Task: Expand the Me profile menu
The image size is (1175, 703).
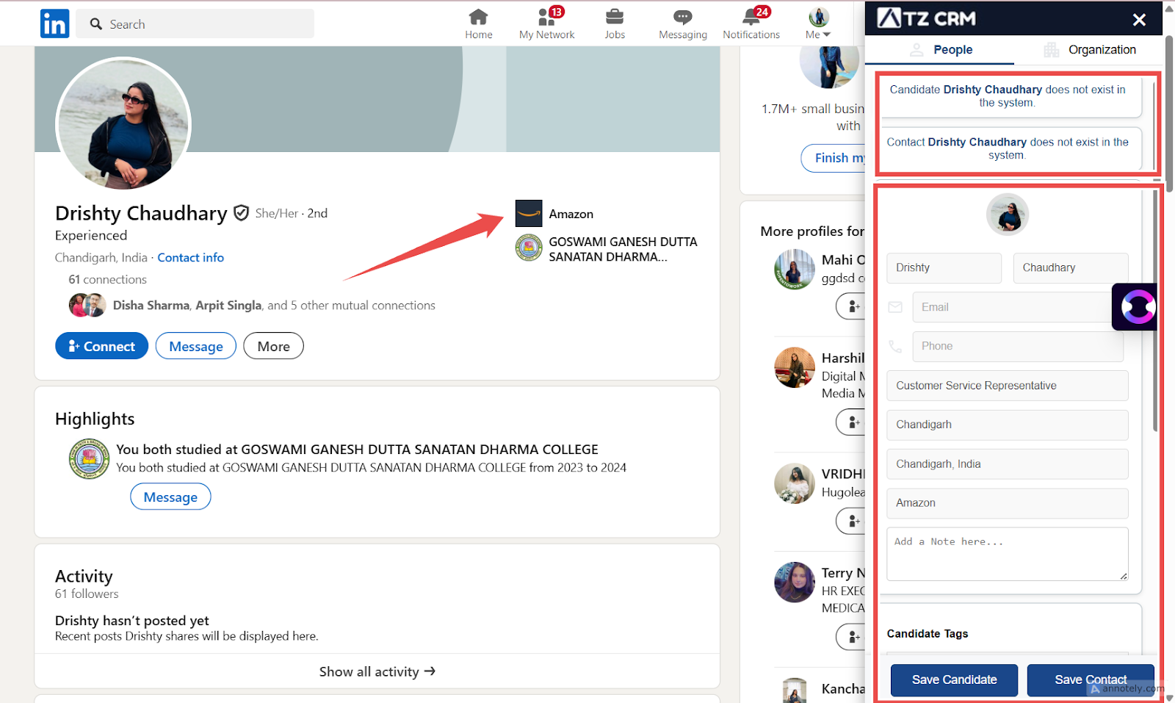Action: pos(818,24)
